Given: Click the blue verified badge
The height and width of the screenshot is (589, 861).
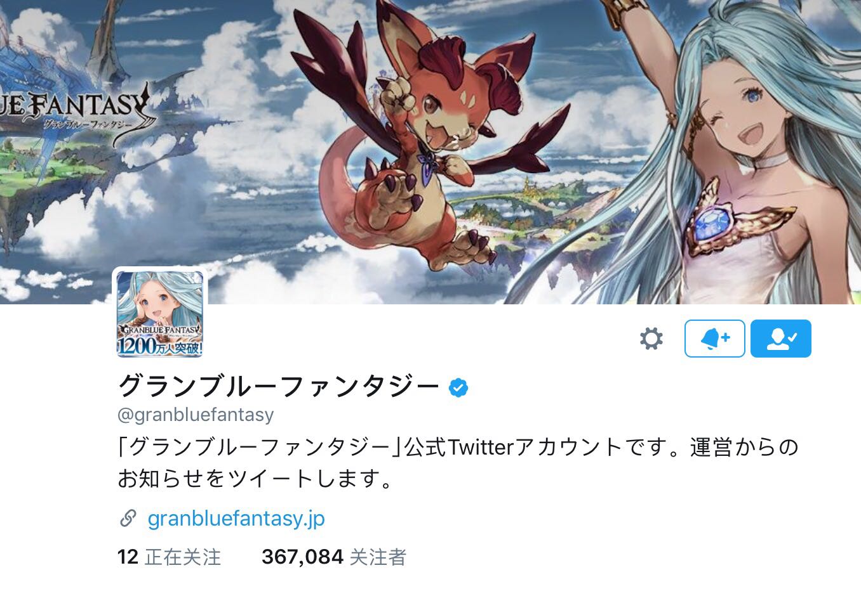Looking at the screenshot, I should (458, 387).
